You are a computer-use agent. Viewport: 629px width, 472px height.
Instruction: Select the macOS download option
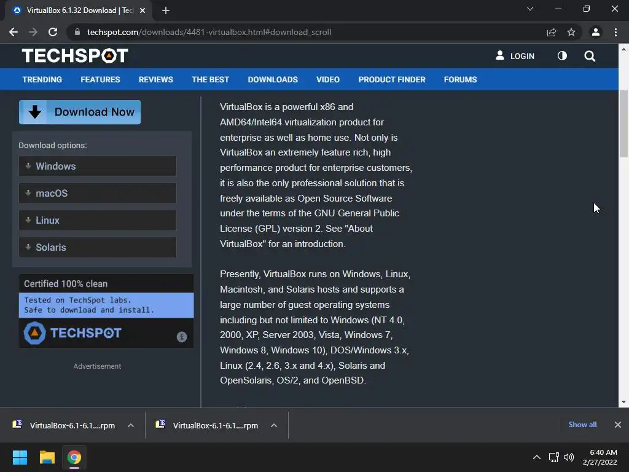click(x=98, y=193)
